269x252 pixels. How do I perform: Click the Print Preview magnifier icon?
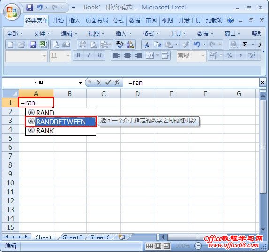tap(93, 45)
